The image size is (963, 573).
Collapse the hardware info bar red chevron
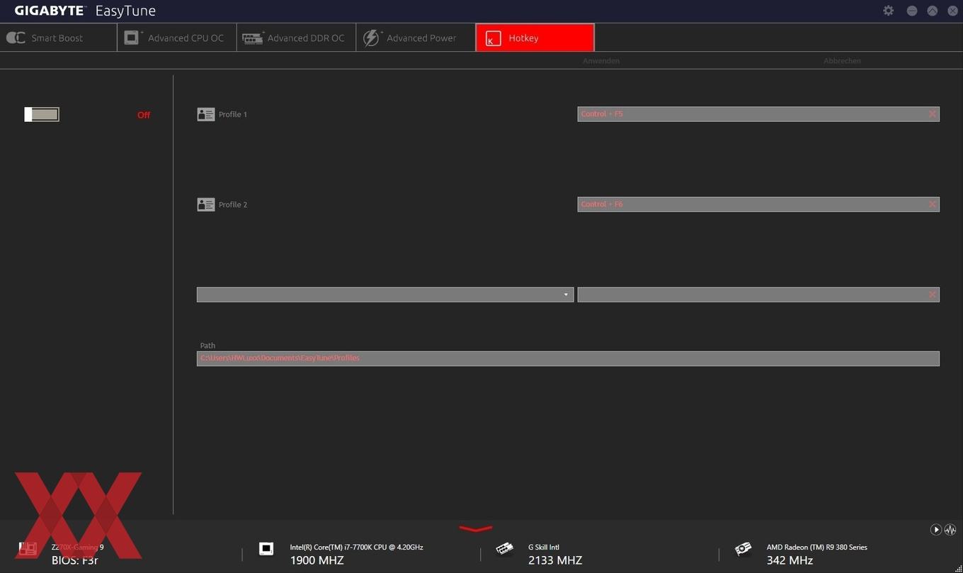(x=475, y=528)
